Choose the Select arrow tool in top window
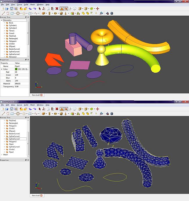The image size is (189, 201). (40, 9)
